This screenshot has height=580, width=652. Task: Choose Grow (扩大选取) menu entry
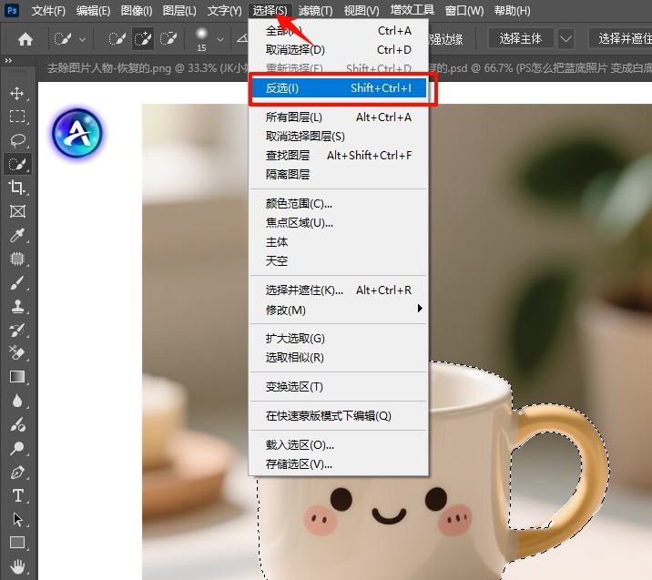pyautogui.click(x=339, y=339)
